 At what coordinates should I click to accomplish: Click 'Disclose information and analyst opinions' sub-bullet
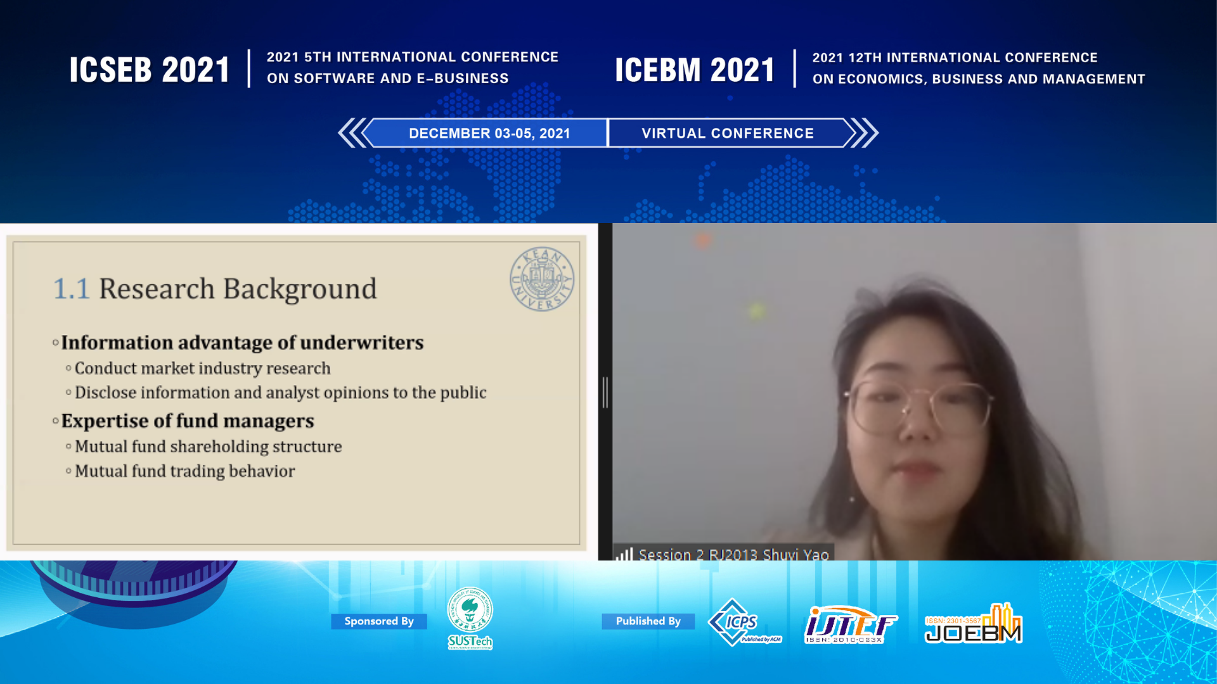pyautogui.click(x=280, y=393)
